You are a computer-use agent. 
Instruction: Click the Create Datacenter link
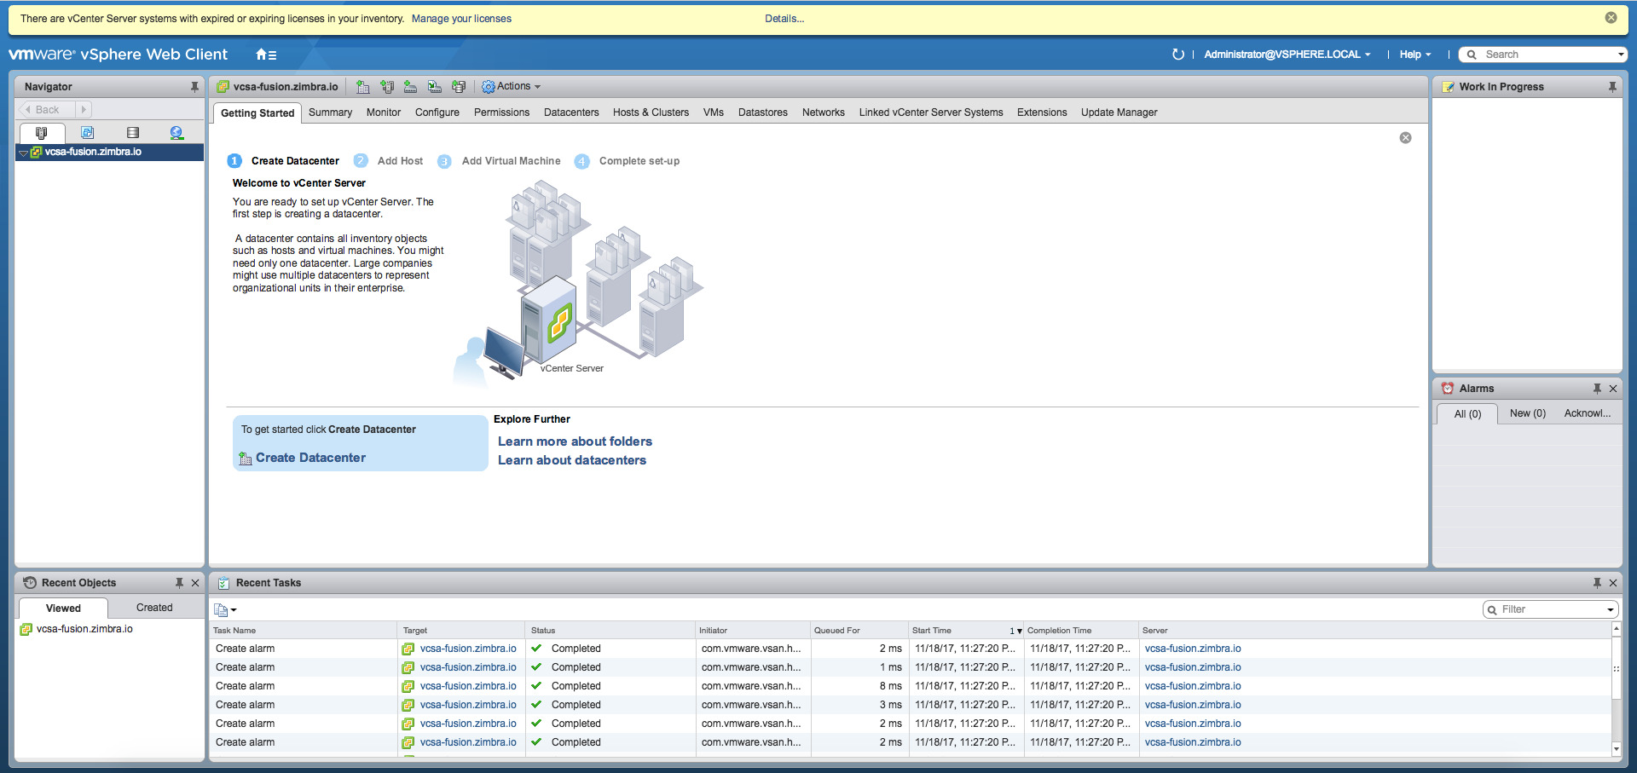[x=310, y=458]
